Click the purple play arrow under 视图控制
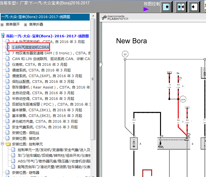Screen dimensions: 206x177 (146, 9)
